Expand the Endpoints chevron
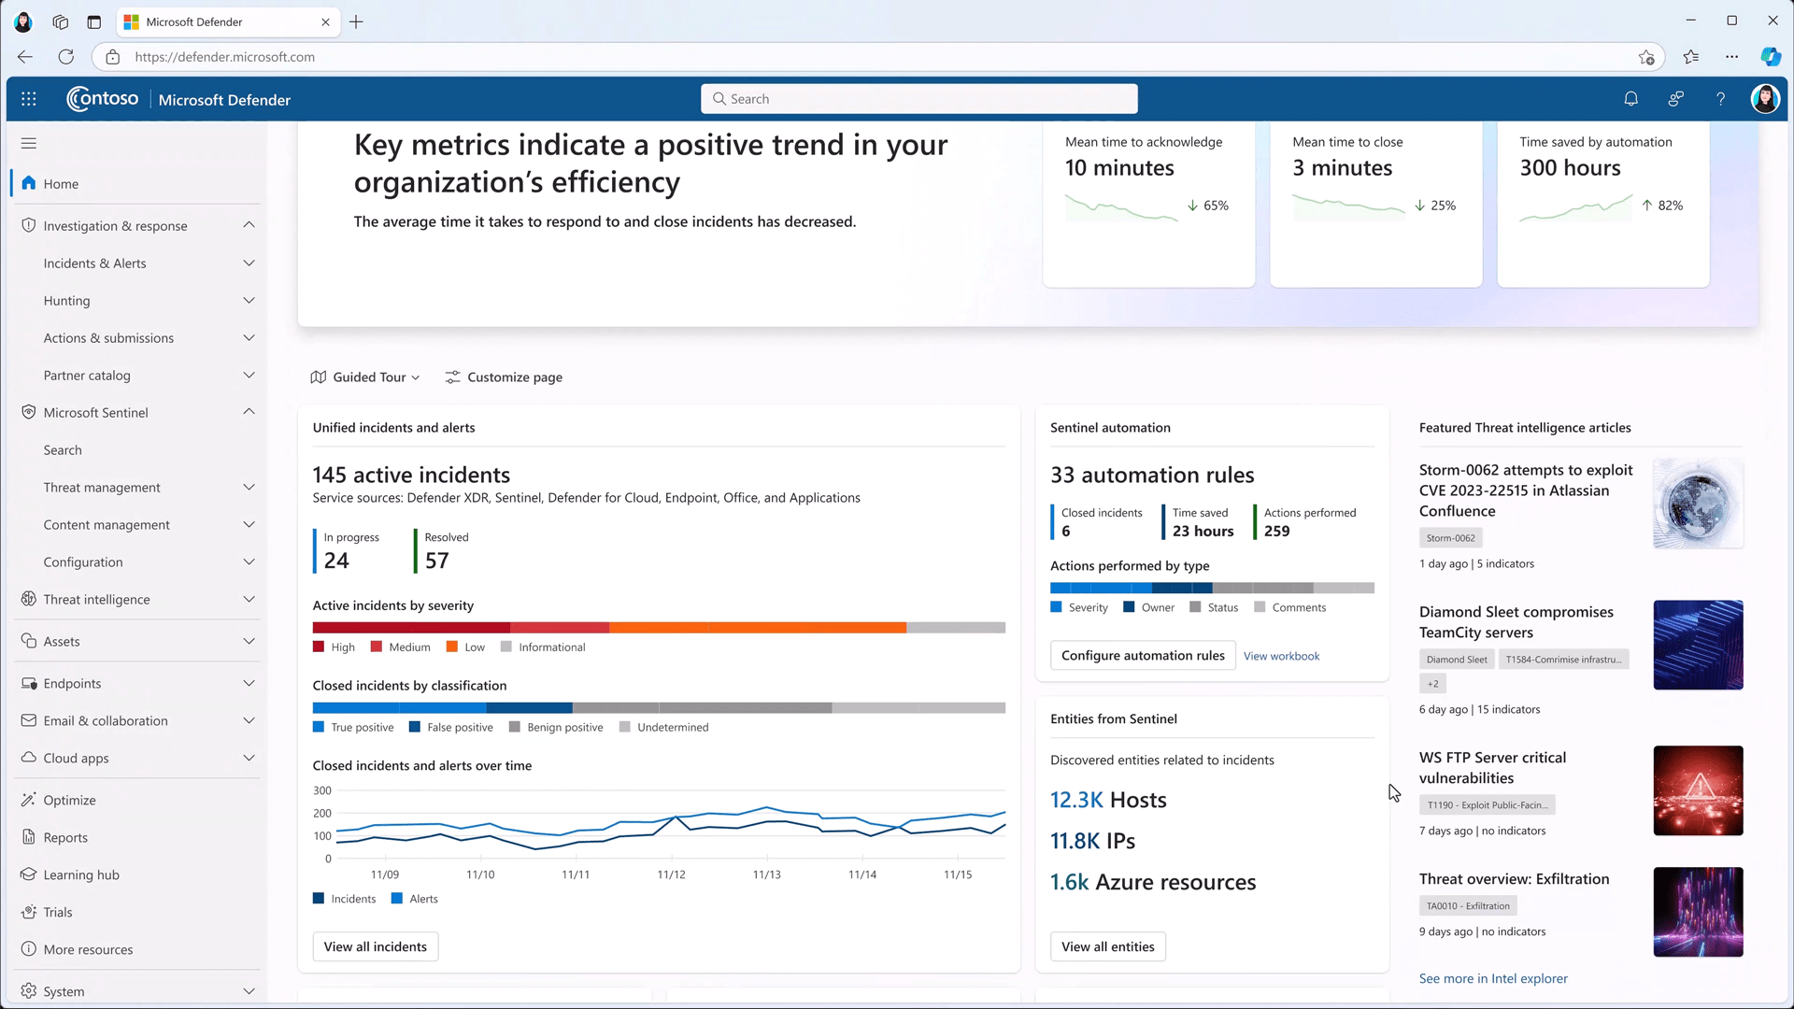1794x1009 pixels. point(249,683)
